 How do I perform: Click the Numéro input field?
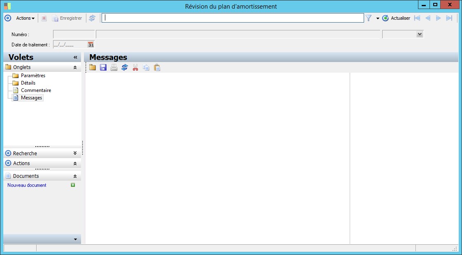tap(74, 34)
